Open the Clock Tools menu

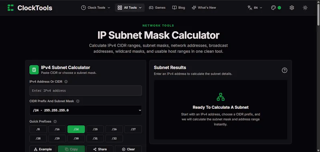coord(96,8)
